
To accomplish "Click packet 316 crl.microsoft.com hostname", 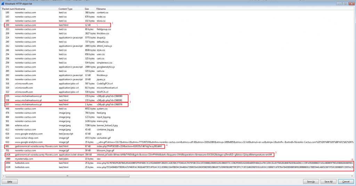I will pos(24,84).
